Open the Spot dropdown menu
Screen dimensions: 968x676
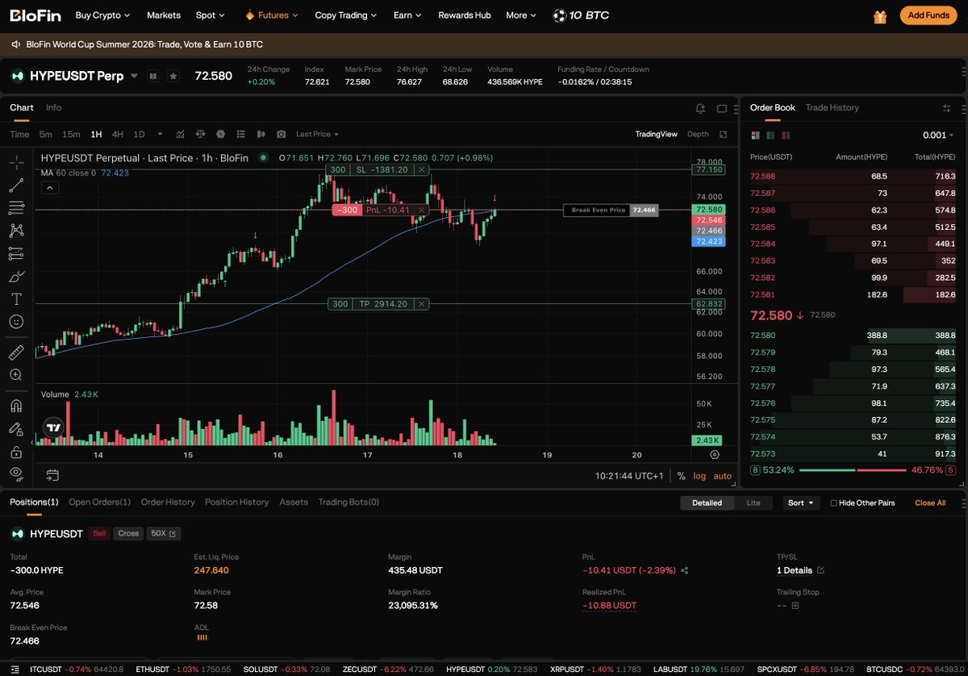coord(210,15)
